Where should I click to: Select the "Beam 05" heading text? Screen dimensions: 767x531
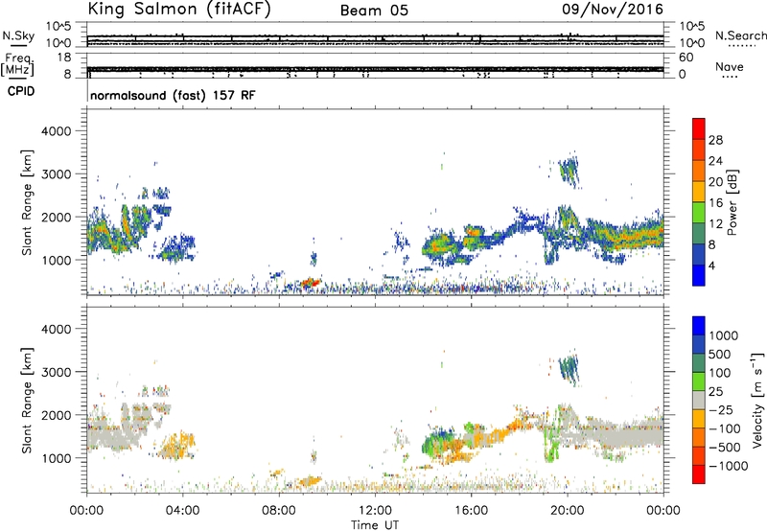(374, 11)
